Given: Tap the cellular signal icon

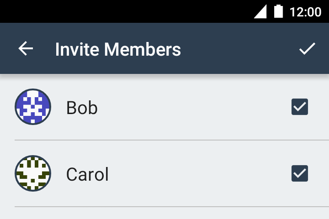Looking at the screenshot, I should 260,12.
